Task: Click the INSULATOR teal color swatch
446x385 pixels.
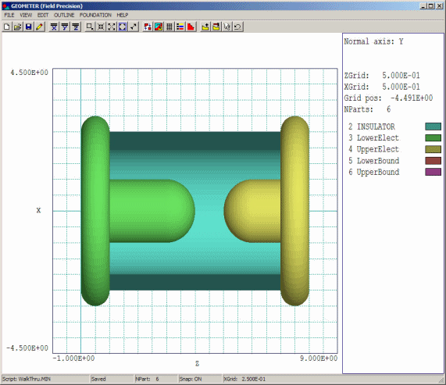Action: 434,127
